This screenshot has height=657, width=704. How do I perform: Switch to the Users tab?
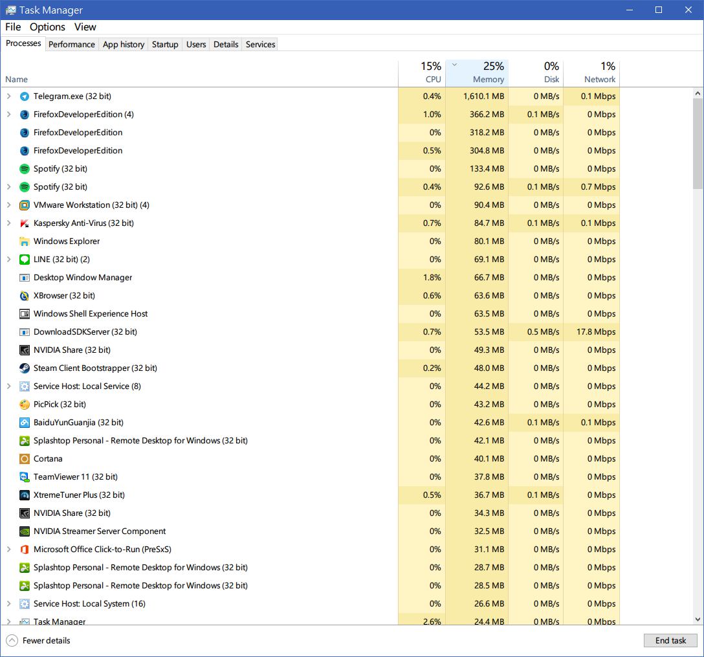196,45
